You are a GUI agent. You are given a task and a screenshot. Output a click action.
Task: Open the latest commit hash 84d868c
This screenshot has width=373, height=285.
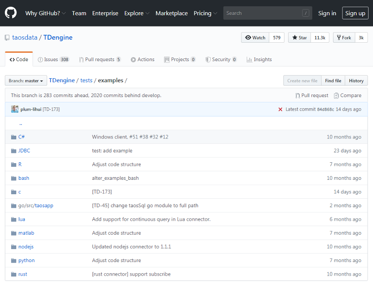[325, 109]
